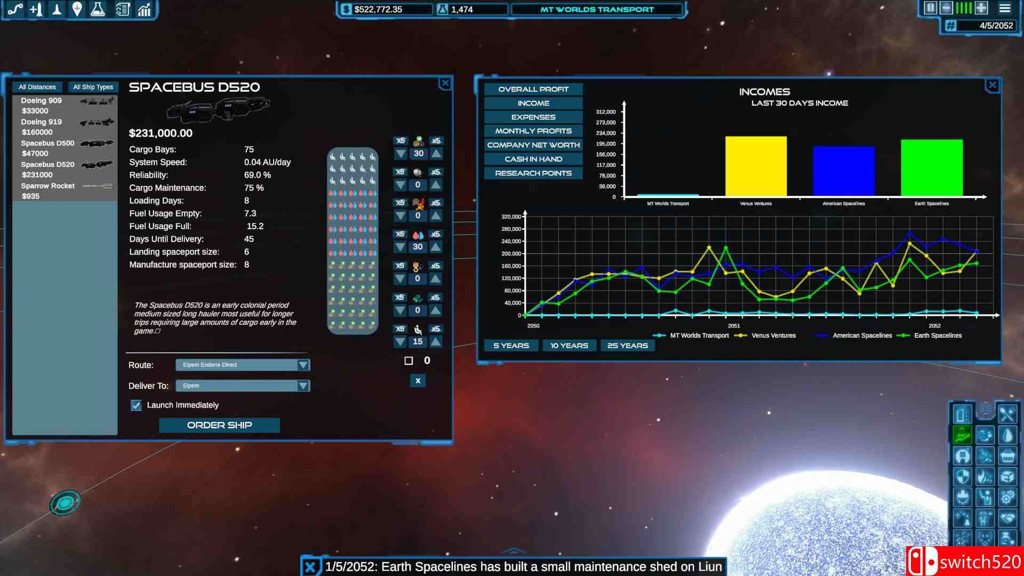Viewport: 1024px width, 576px height.
Task: Click the shopping basket icon in the side panel
Action: tap(1007, 456)
